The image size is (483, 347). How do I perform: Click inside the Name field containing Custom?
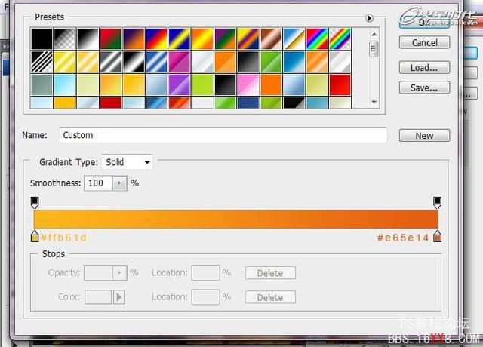pyautogui.click(x=223, y=135)
